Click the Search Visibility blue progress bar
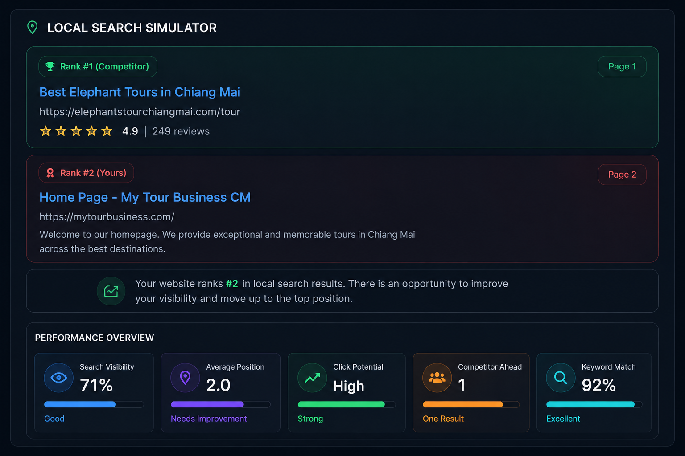 pyautogui.click(x=94, y=404)
